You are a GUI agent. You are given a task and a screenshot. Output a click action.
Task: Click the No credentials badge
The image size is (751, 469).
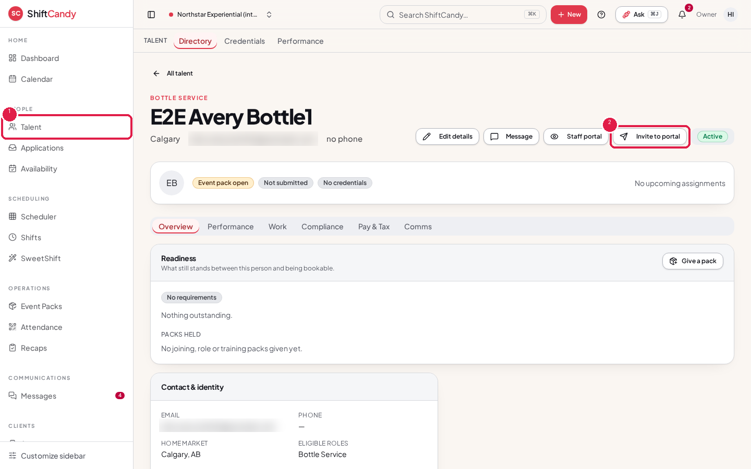click(345, 183)
